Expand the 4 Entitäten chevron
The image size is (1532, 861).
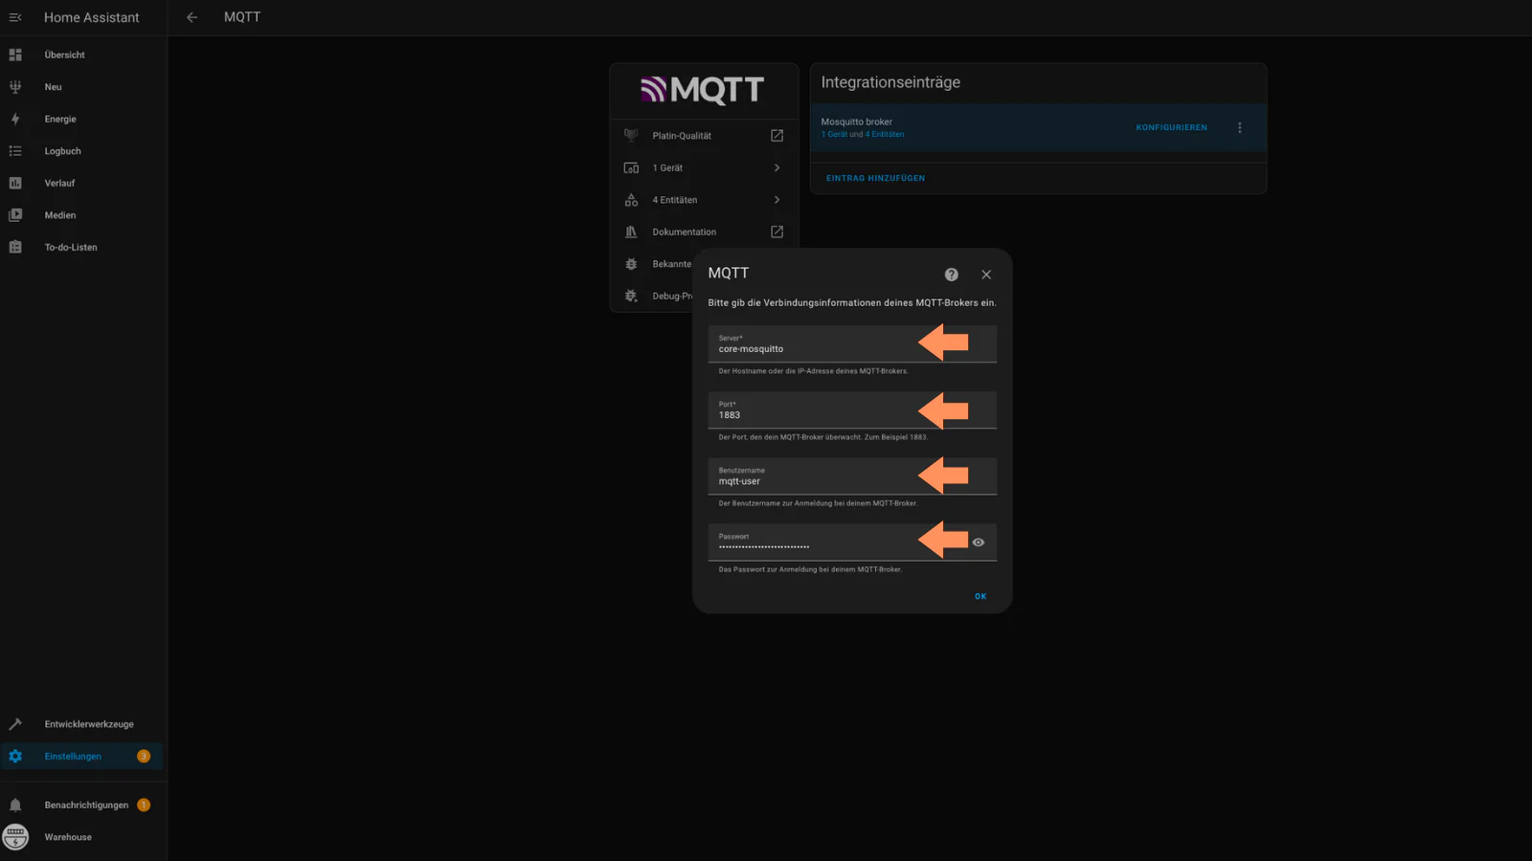coord(777,200)
